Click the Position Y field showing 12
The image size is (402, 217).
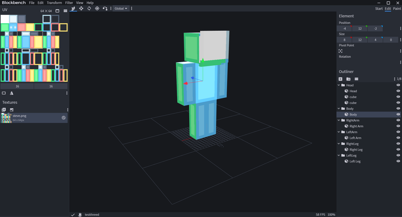click(360, 29)
